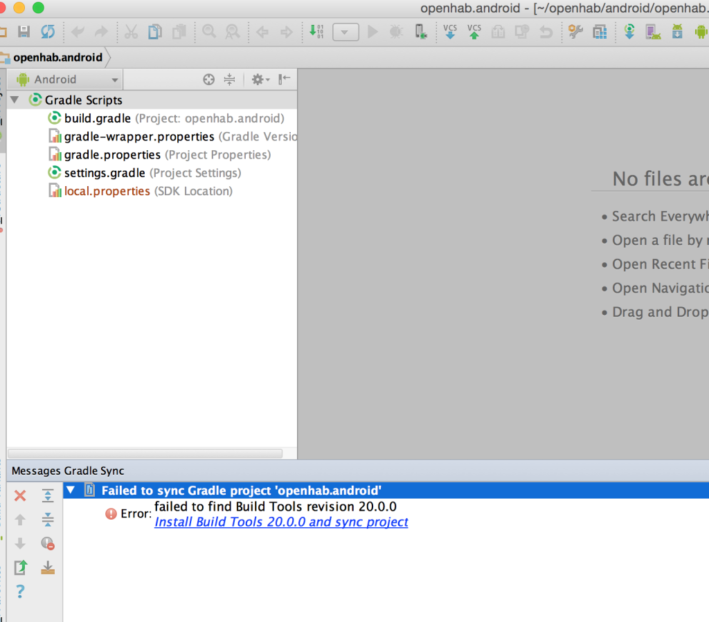Click the red Error icon in Messages
This screenshot has height=622, width=709.
click(x=111, y=513)
